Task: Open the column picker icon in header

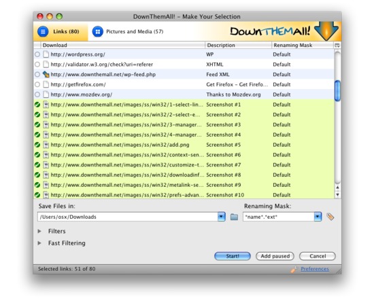Action: click(337, 45)
